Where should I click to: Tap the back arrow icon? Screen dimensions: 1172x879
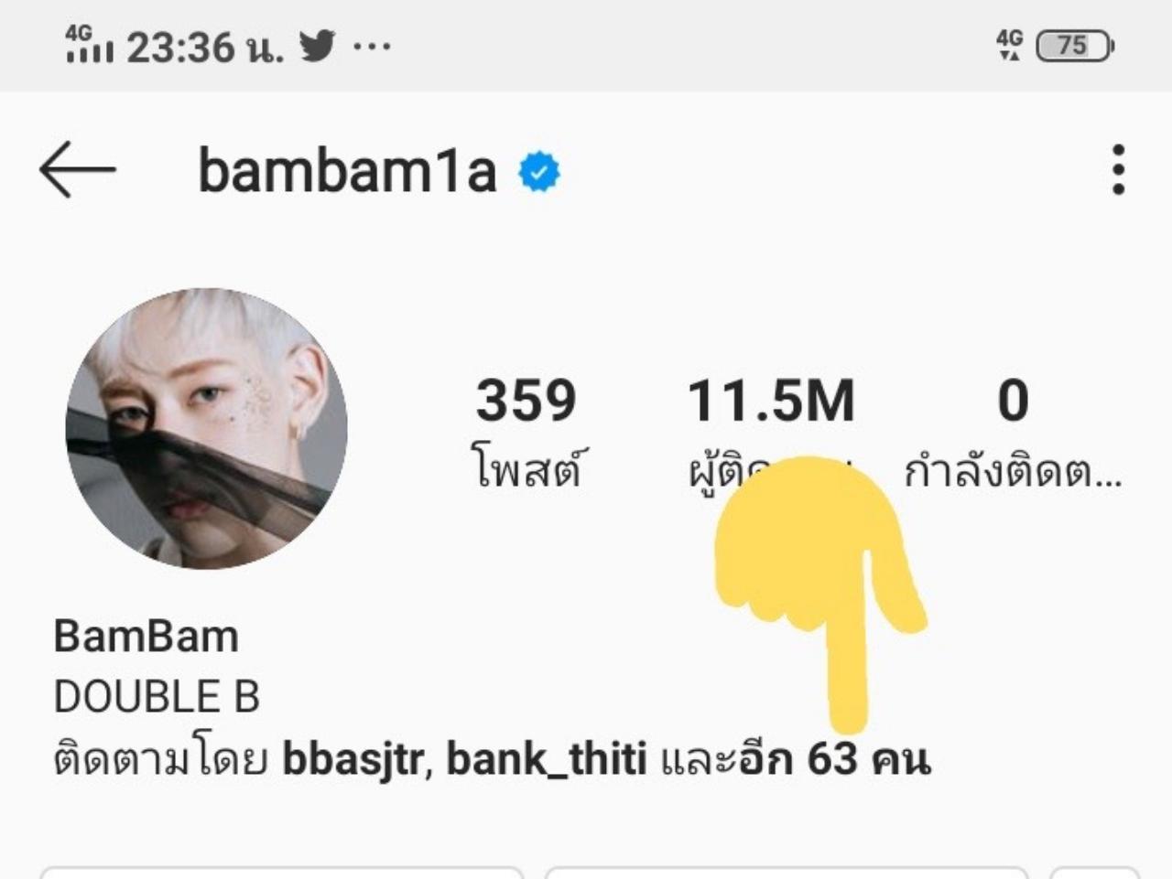coord(77,169)
